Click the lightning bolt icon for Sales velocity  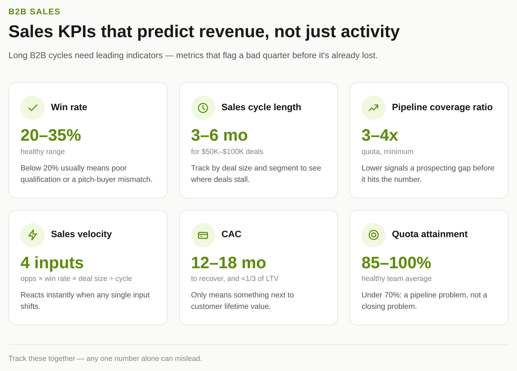click(x=33, y=235)
